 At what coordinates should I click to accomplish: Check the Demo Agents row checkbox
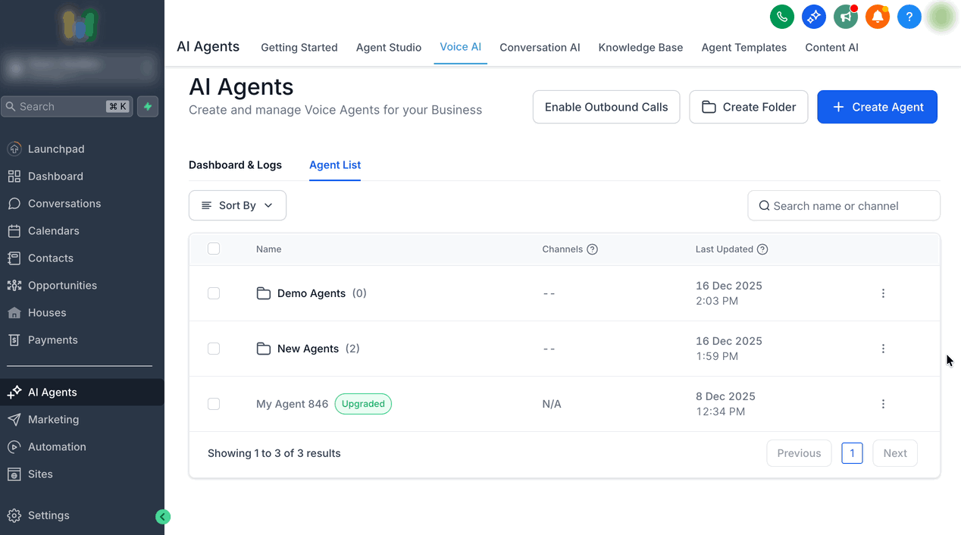(x=214, y=293)
